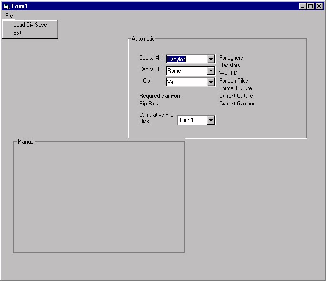Expand the Capital #1 dropdown arrow
The image size is (326, 281).
211,59
